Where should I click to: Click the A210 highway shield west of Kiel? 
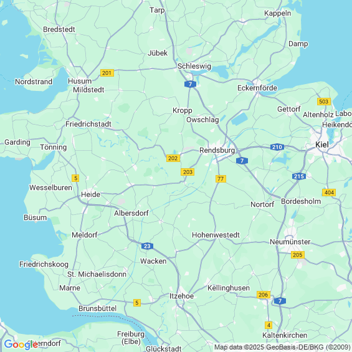pos(277,147)
